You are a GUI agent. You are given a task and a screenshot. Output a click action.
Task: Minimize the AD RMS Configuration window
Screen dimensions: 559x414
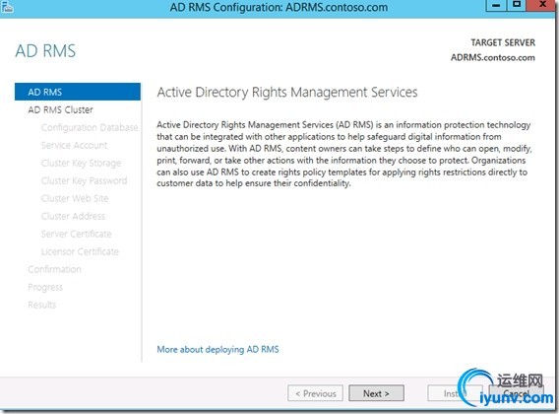coord(496,5)
